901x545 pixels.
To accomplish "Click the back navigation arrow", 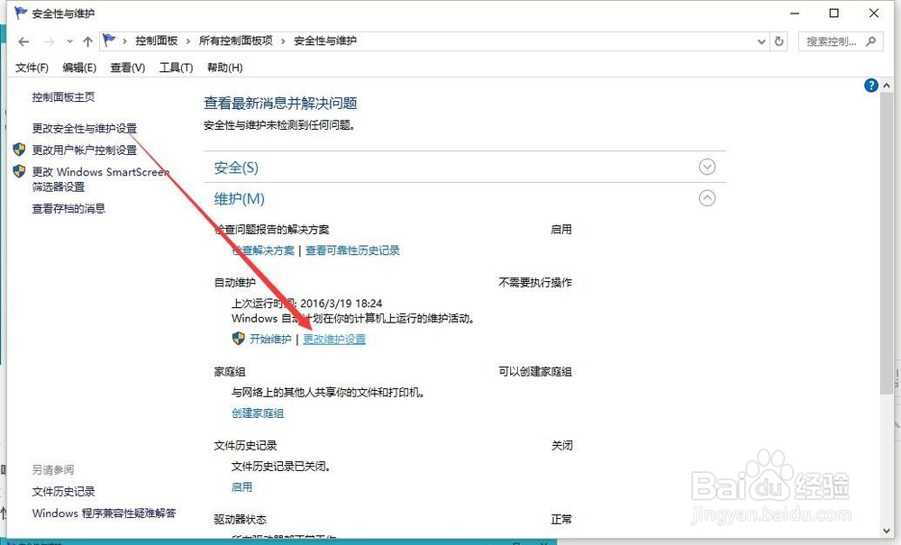I will click(23, 41).
